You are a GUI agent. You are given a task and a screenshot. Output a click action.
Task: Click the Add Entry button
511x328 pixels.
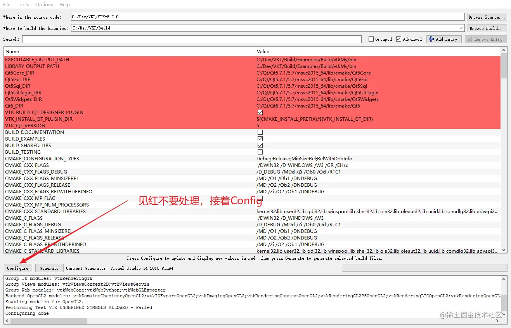click(444, 39)
